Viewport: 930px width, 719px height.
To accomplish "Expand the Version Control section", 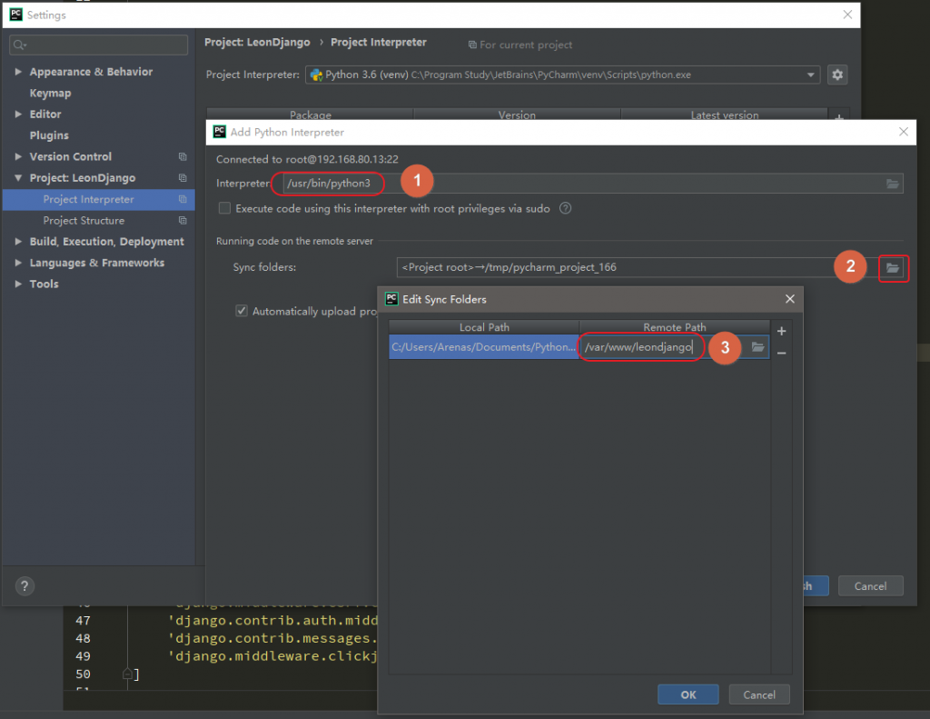I will click(x=19, y=156).
